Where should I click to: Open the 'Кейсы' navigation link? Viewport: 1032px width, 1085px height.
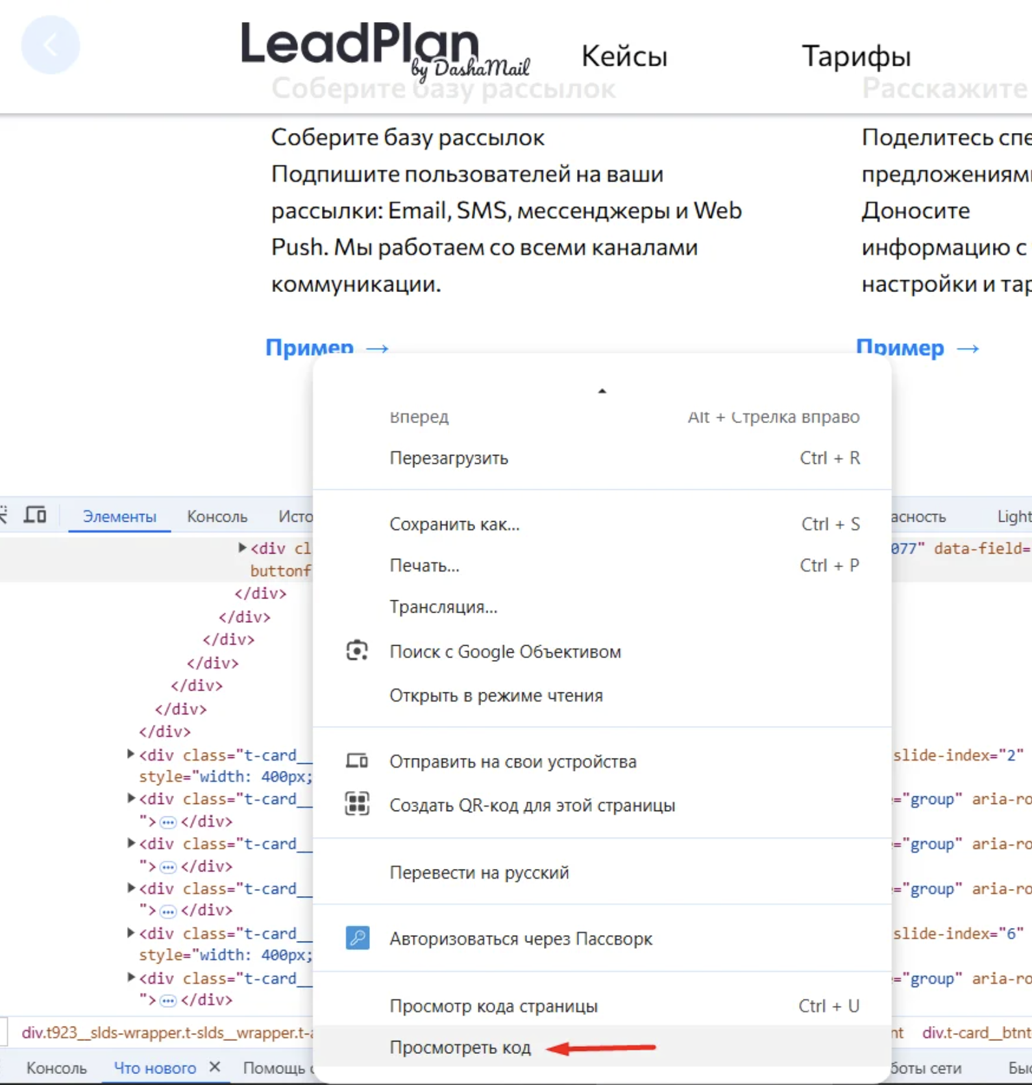coord(624,56)
